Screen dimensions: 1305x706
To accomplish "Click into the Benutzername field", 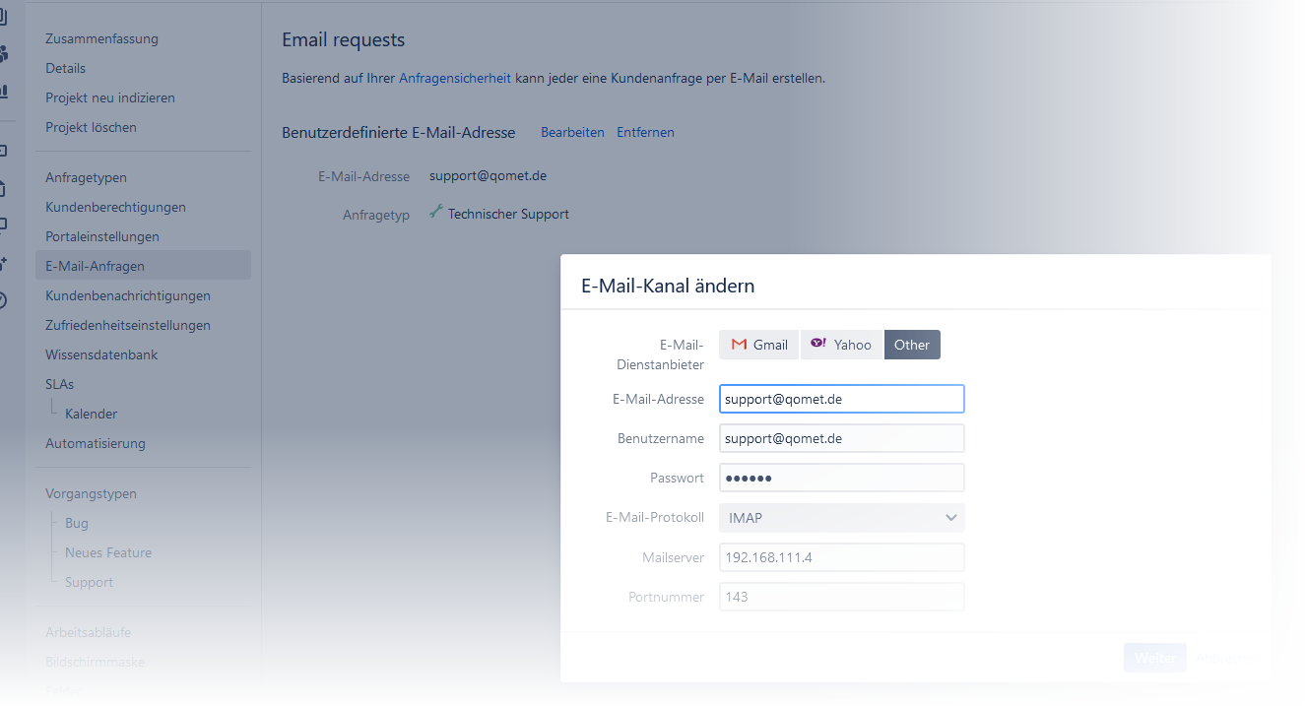I will coord(842,438).
